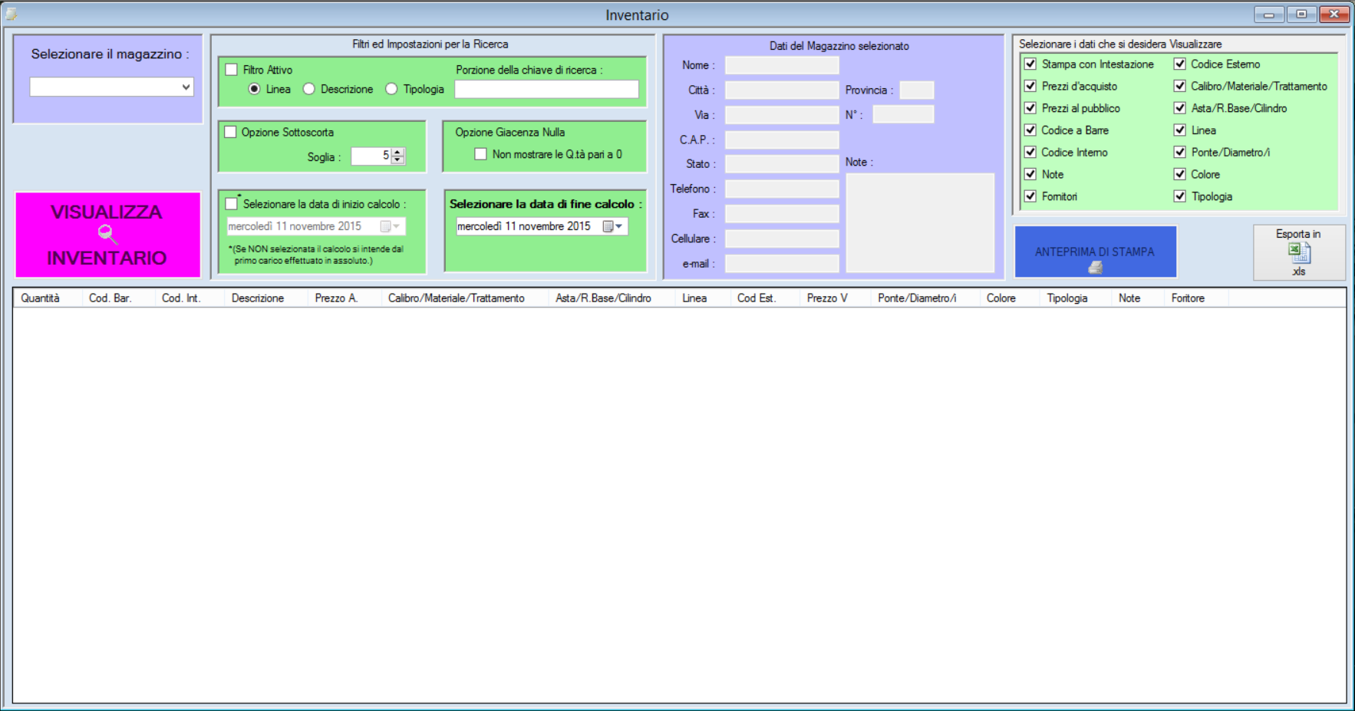The image size is (1355, 711).
Task: Click the Tipologia column header
Action: (x=1075, y=298)
